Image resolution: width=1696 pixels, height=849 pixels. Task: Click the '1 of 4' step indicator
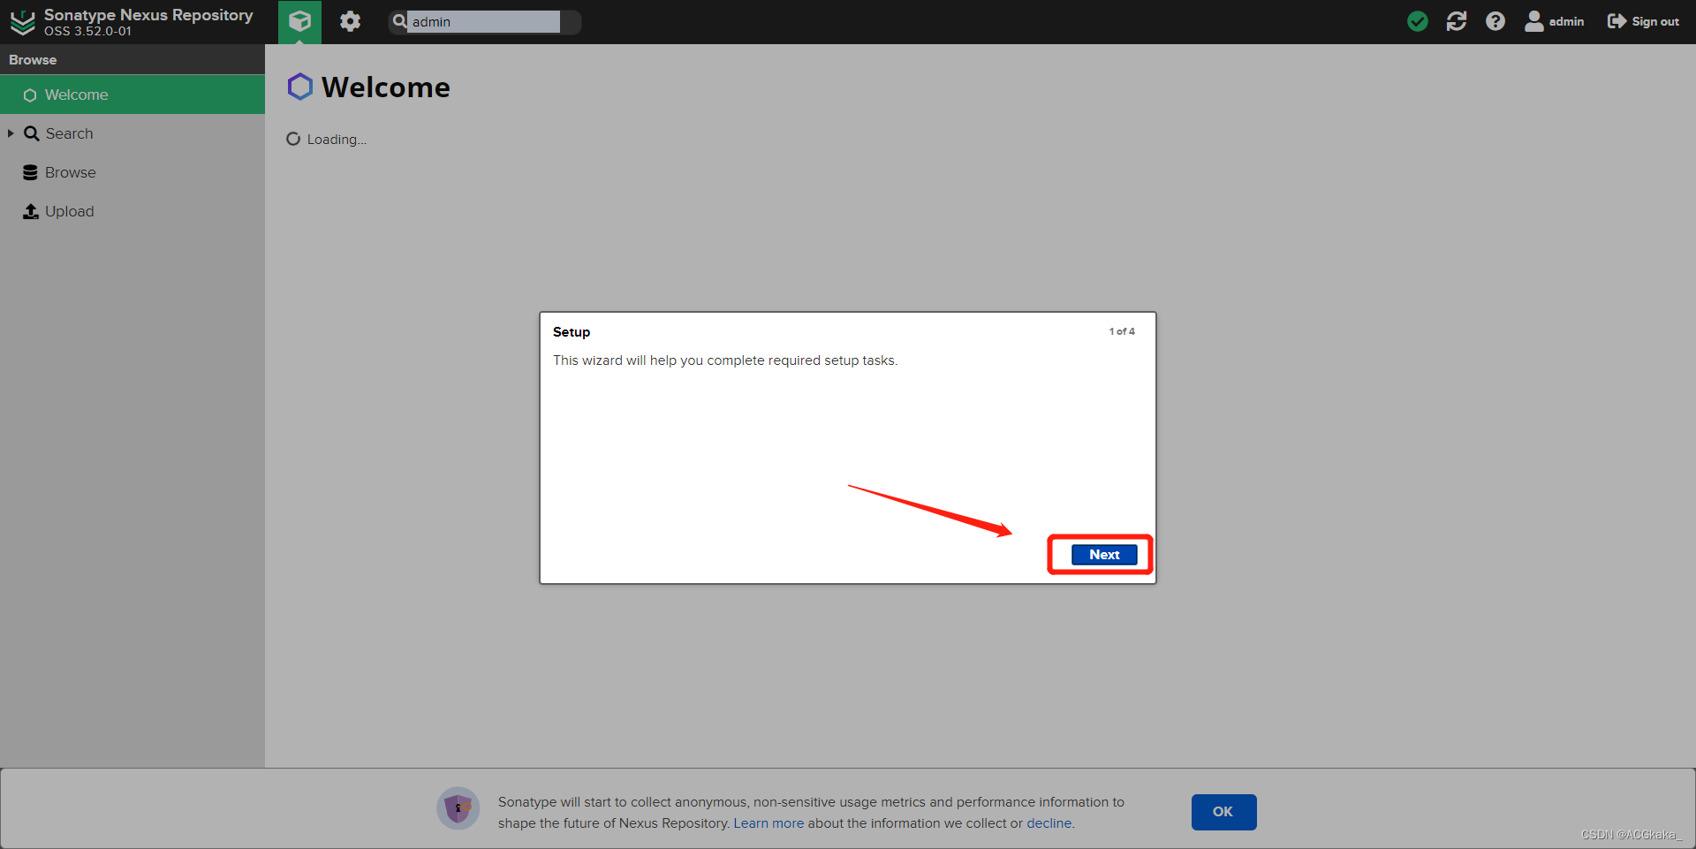click(x=1122, y=331)
